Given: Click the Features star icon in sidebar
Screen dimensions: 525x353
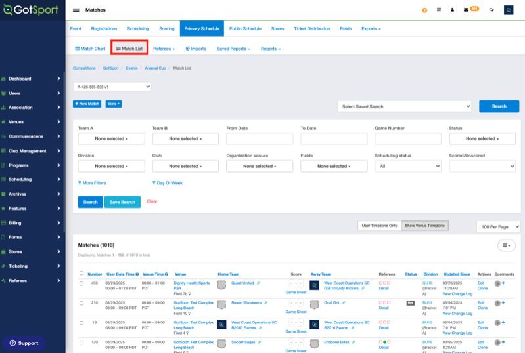Looking at the screenshot, I should (x=3, y=208).
